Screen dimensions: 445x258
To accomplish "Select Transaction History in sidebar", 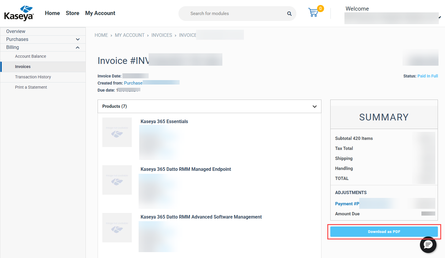I will pos(33,77).
